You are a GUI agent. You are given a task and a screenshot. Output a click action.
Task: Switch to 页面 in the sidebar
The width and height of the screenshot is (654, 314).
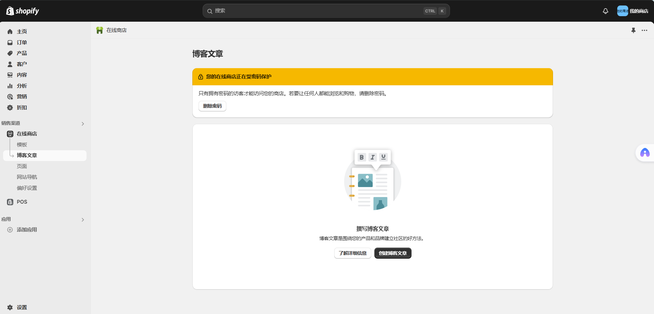(22, 166)
